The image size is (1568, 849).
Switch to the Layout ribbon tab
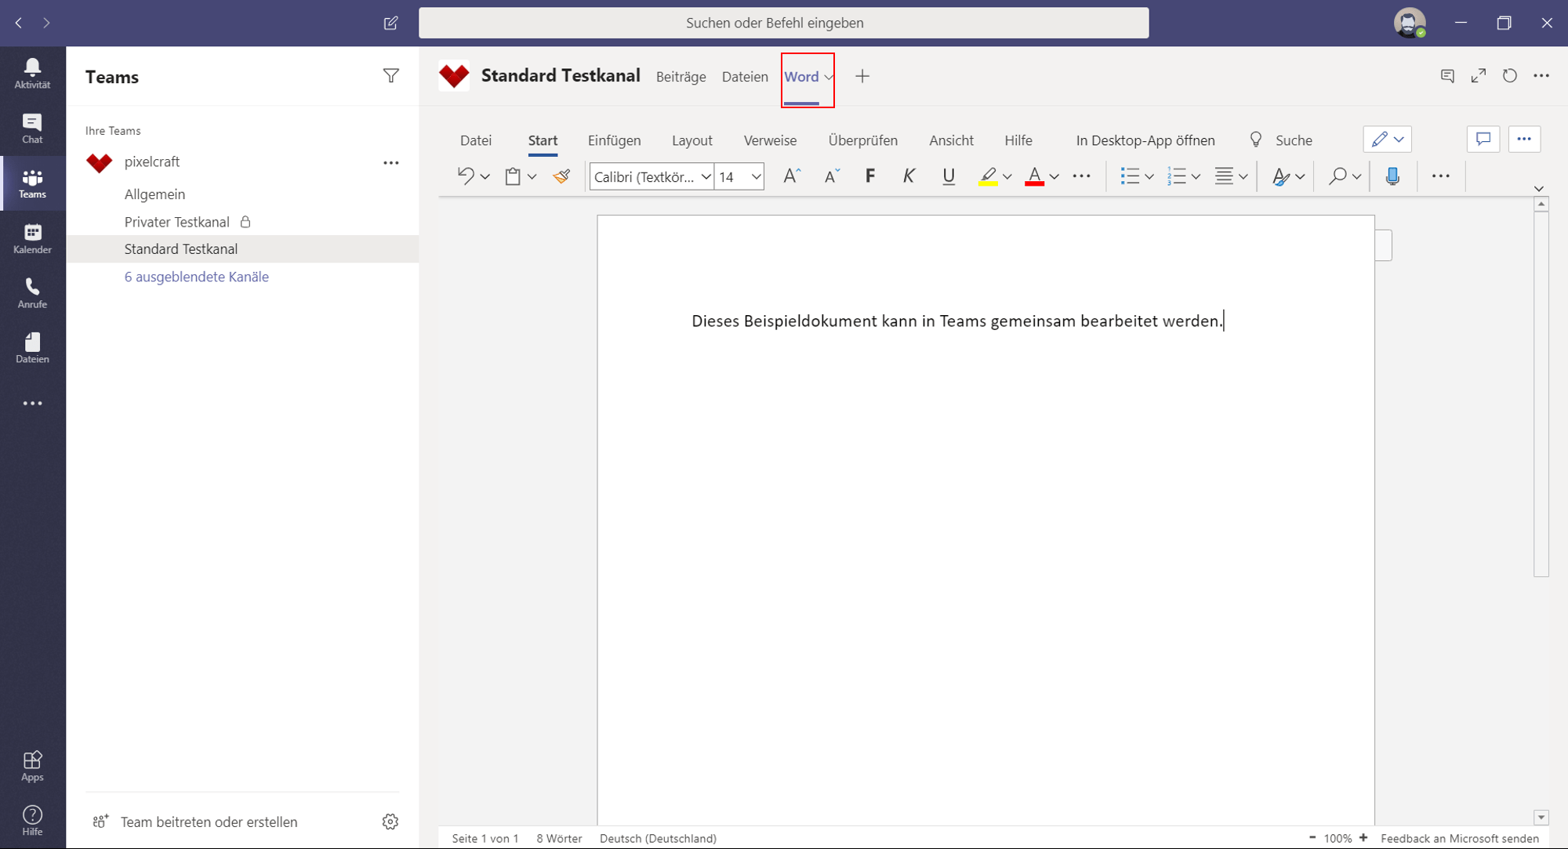pos(692,140)
